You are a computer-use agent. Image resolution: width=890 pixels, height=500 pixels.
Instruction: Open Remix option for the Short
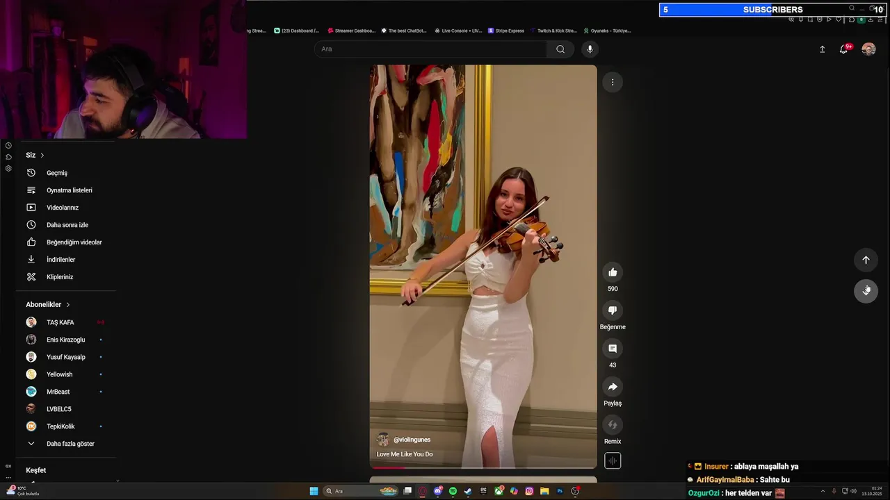[x=613, y=425]
